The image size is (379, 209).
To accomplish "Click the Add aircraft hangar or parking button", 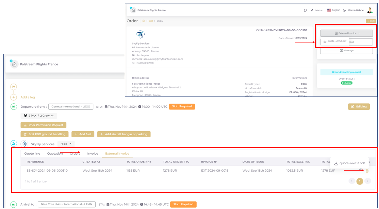I will click(124, 134).
